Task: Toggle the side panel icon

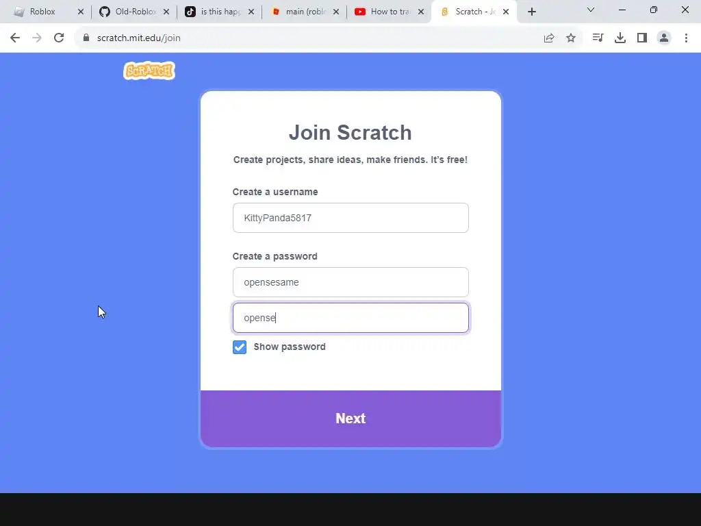Action: click(x=642, y=38)
